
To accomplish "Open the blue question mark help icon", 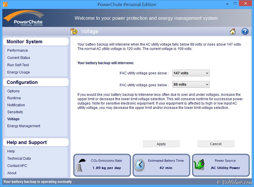I will (x=245, y=31).
